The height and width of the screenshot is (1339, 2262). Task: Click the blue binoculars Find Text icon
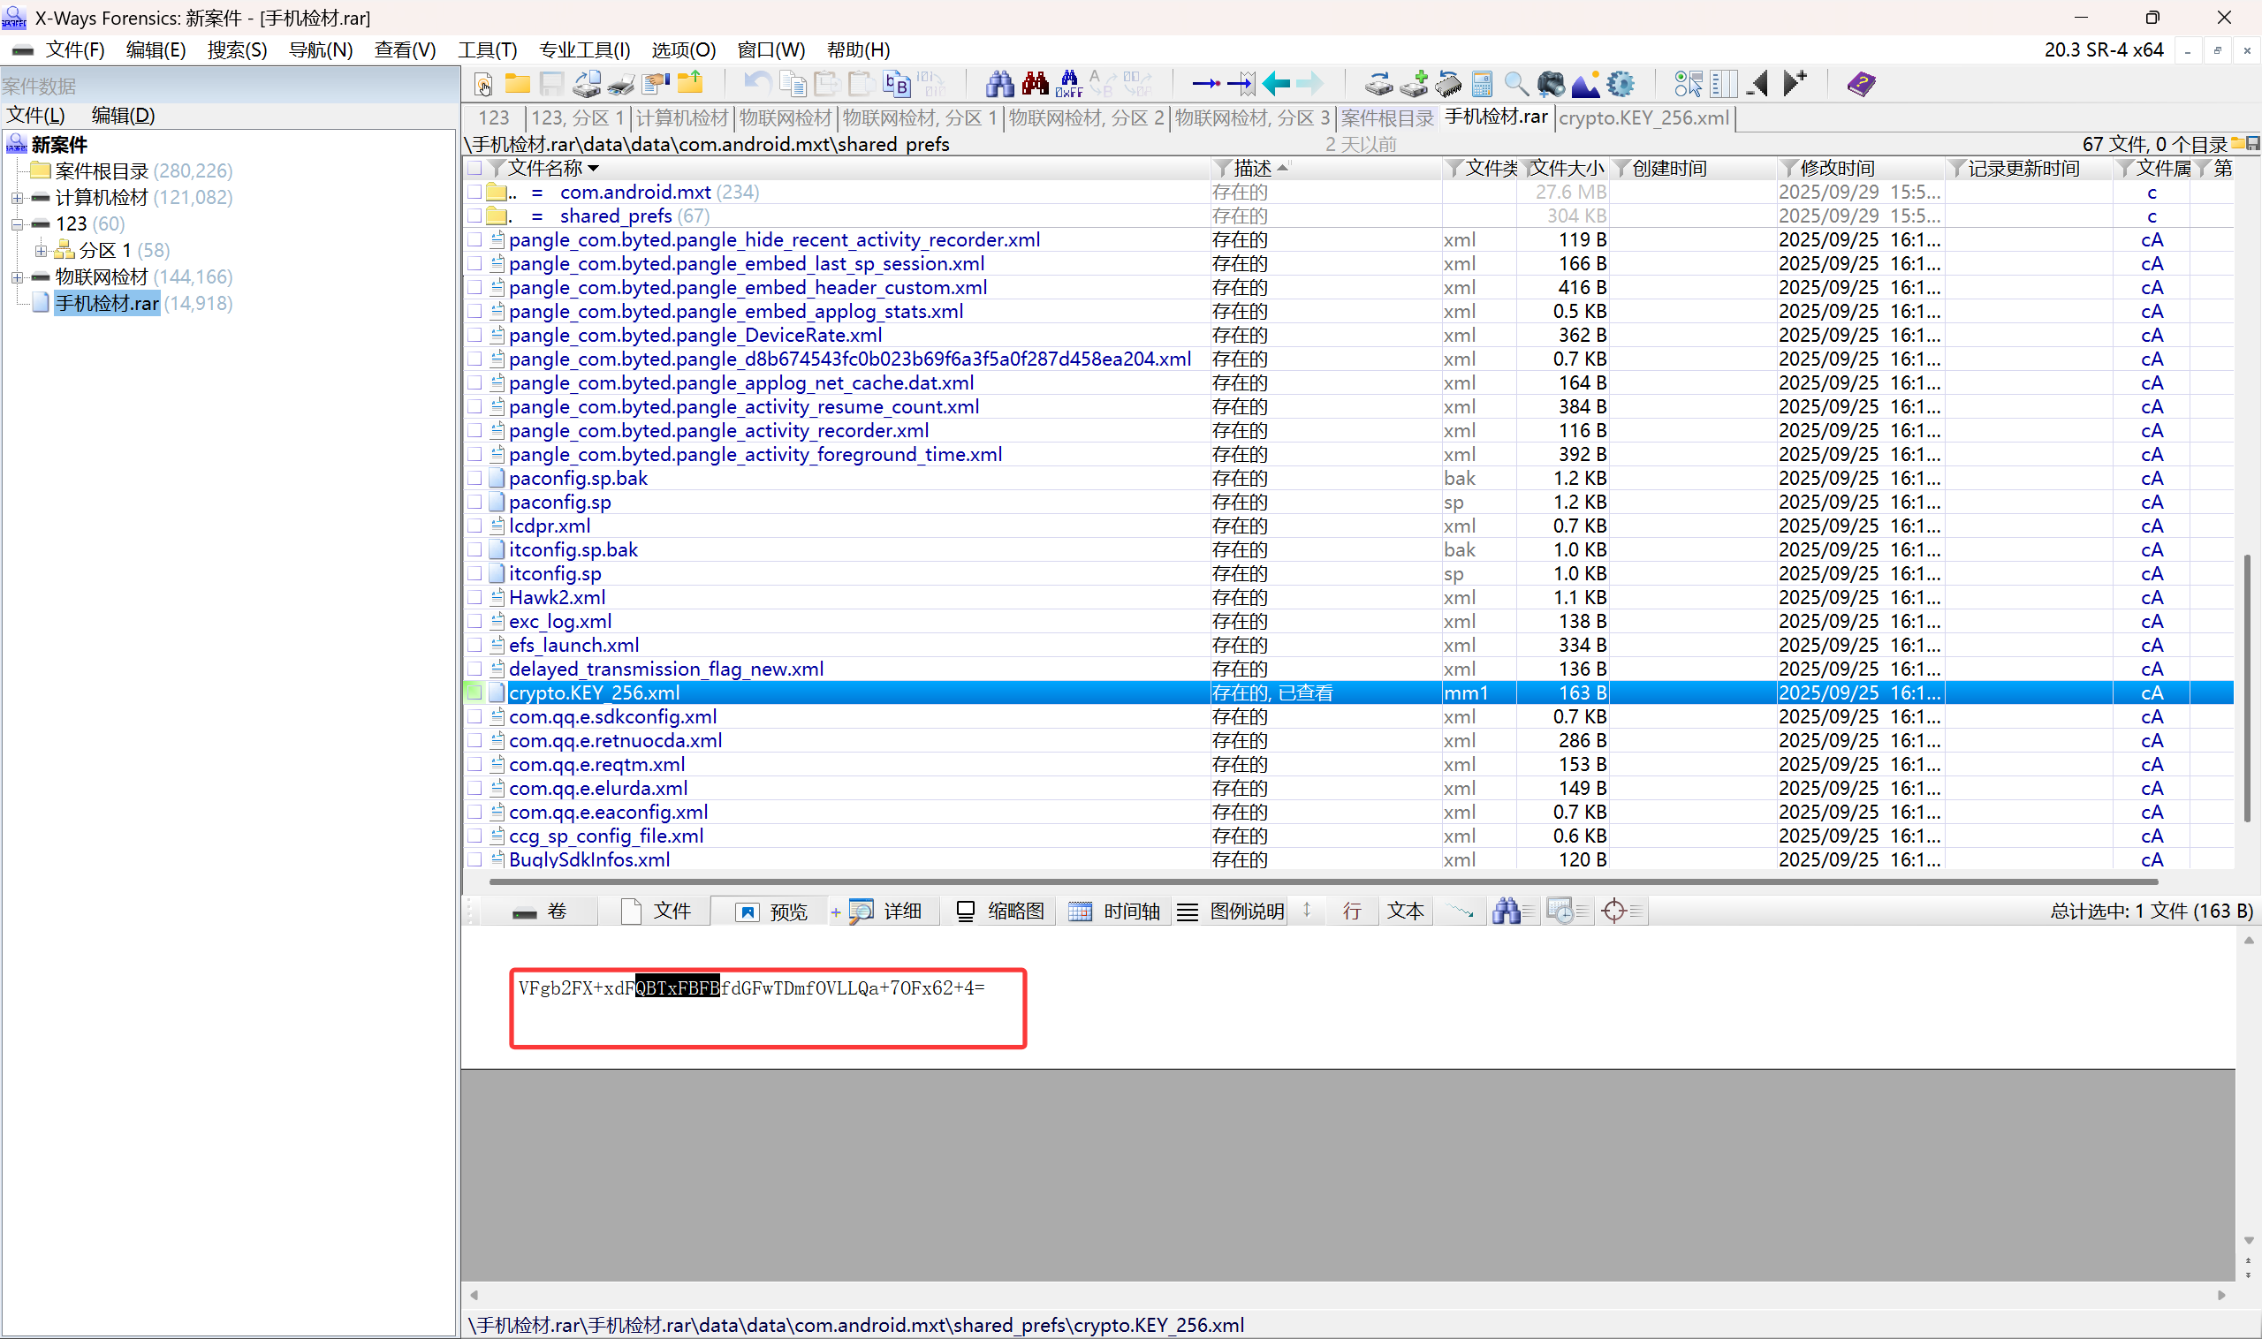coord(999,84)
